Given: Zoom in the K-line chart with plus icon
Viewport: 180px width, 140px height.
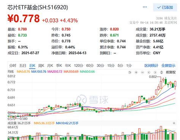Looking at the screenshot, I should coord(136,72).
